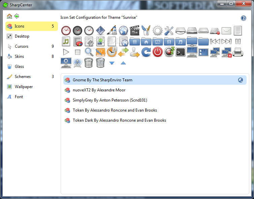The height and width of the screenshot is (199, 254).
Task: Click the play triangle icon
Action: [x=66, y=52]
